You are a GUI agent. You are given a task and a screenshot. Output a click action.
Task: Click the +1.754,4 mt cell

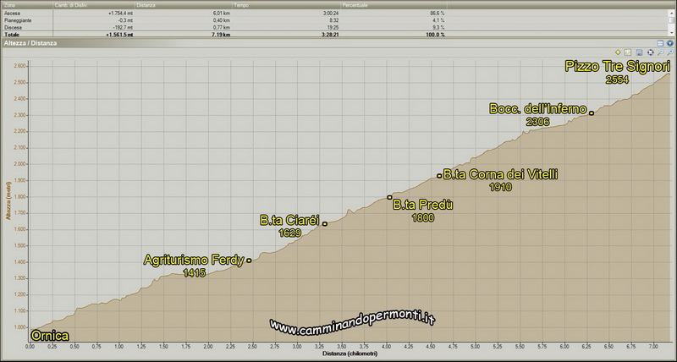[x=120, y=14]
